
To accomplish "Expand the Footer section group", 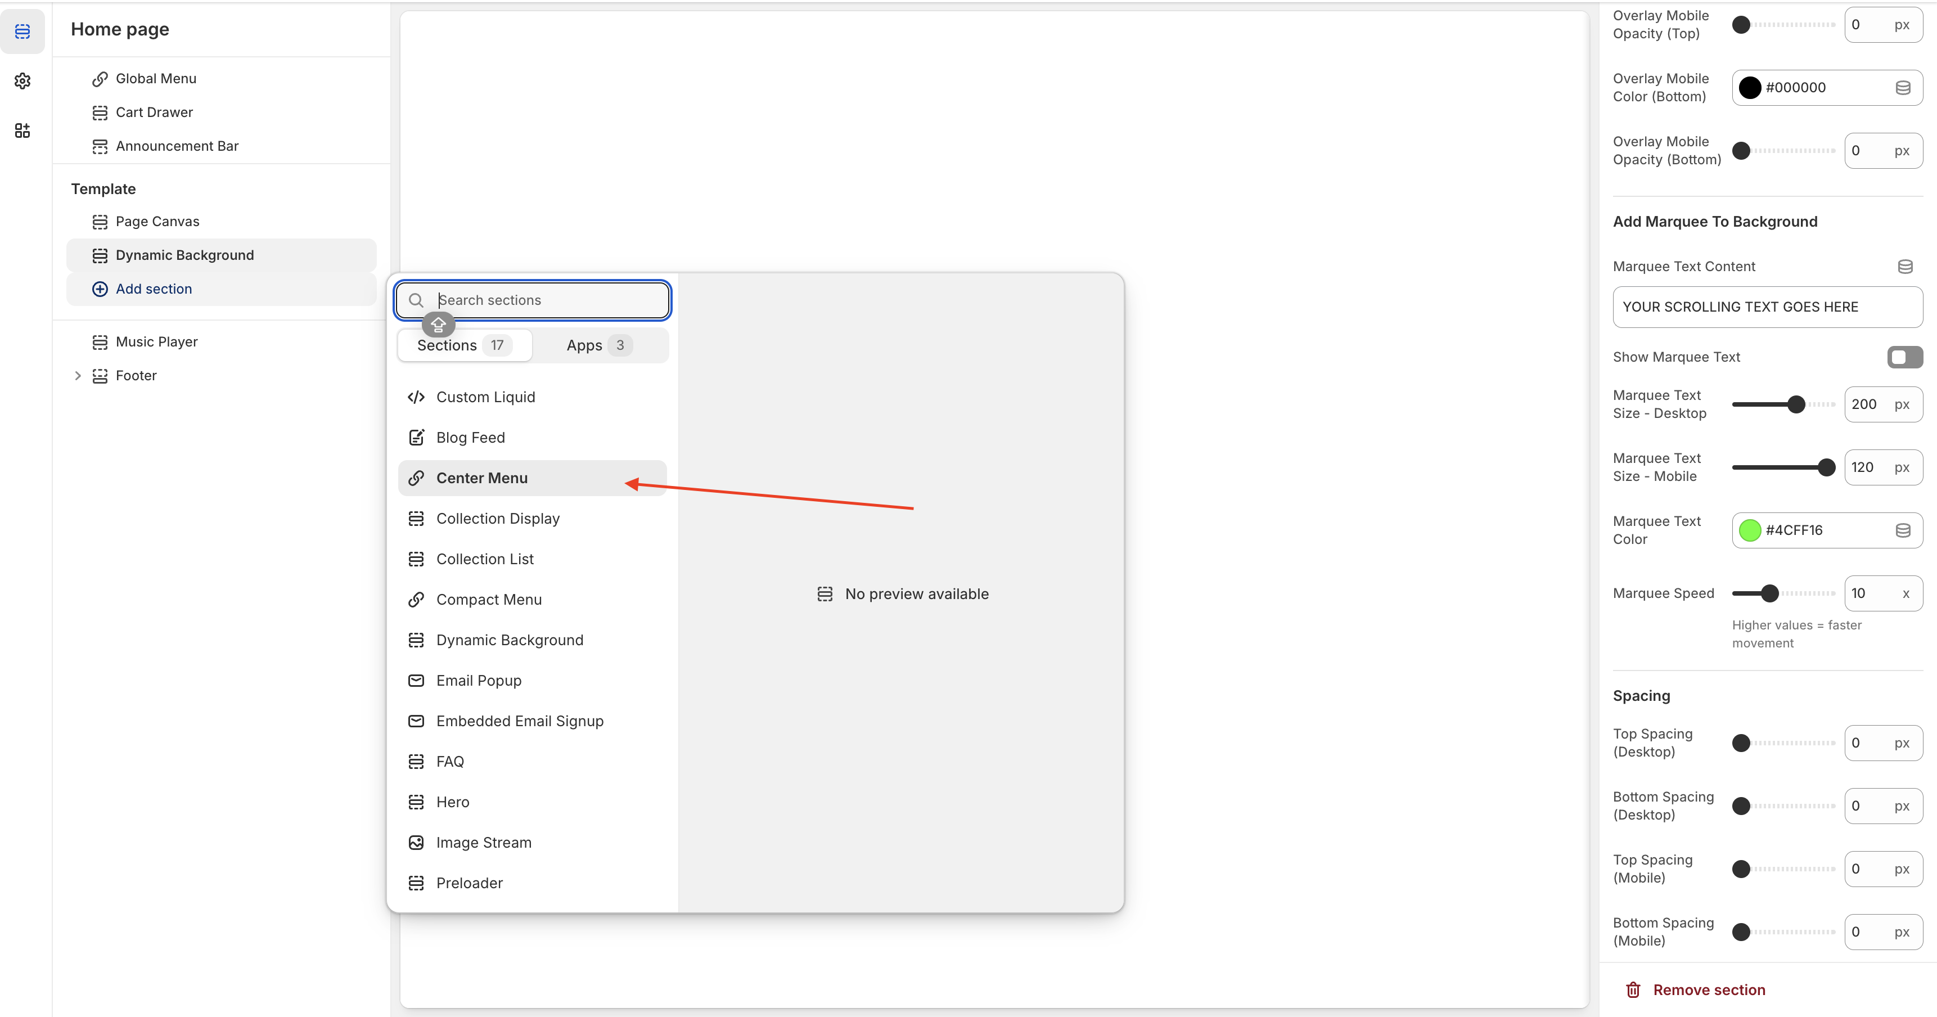I will (x=78, y=375).
